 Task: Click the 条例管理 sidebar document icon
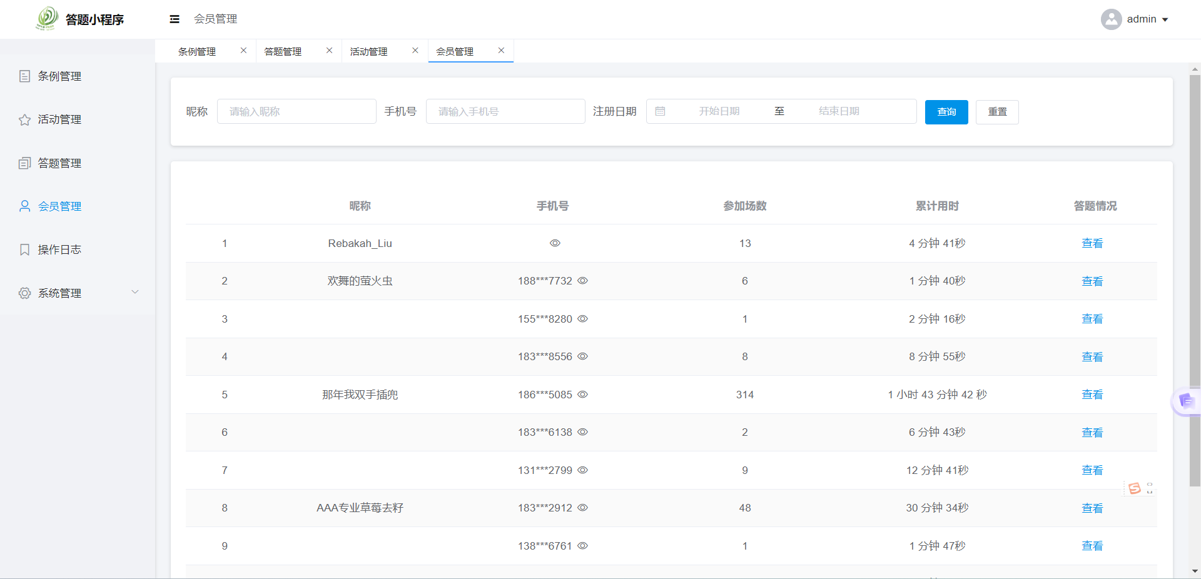[24, 76]
